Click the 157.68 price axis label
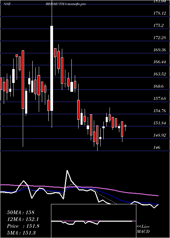The image size is (170, 238). (159, 99)
